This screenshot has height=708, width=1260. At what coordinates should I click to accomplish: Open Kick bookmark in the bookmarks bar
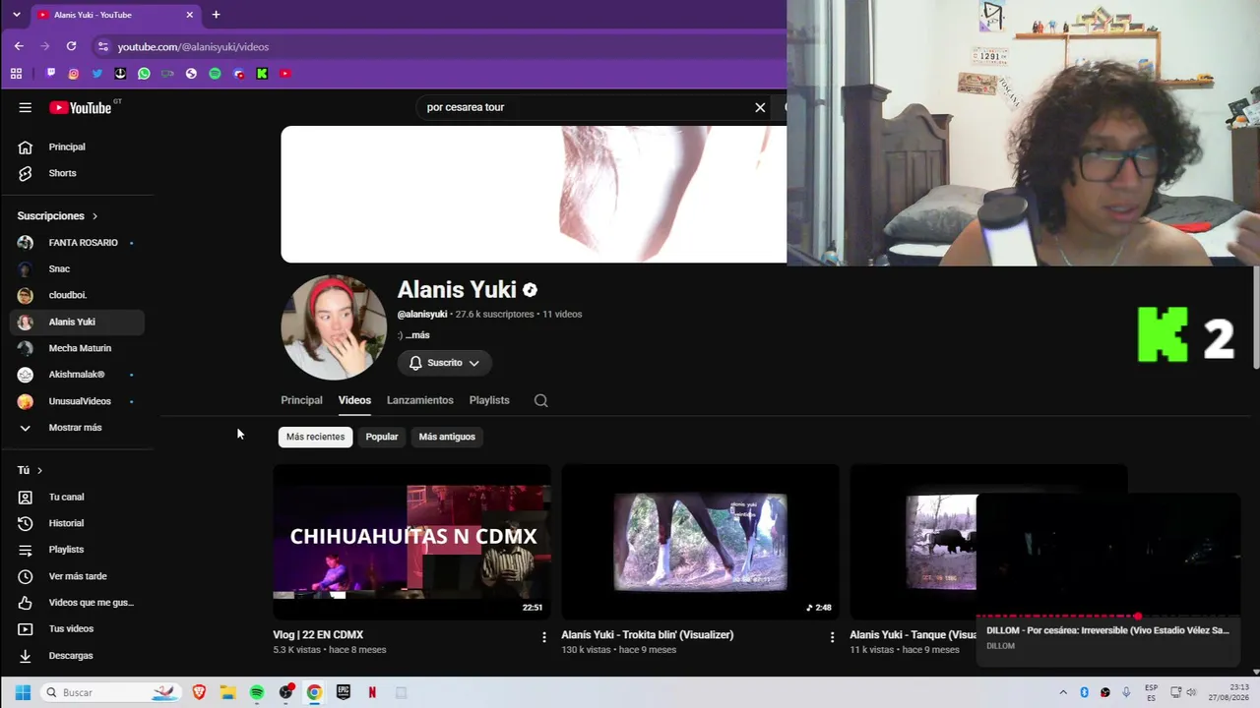coord(262,74)
